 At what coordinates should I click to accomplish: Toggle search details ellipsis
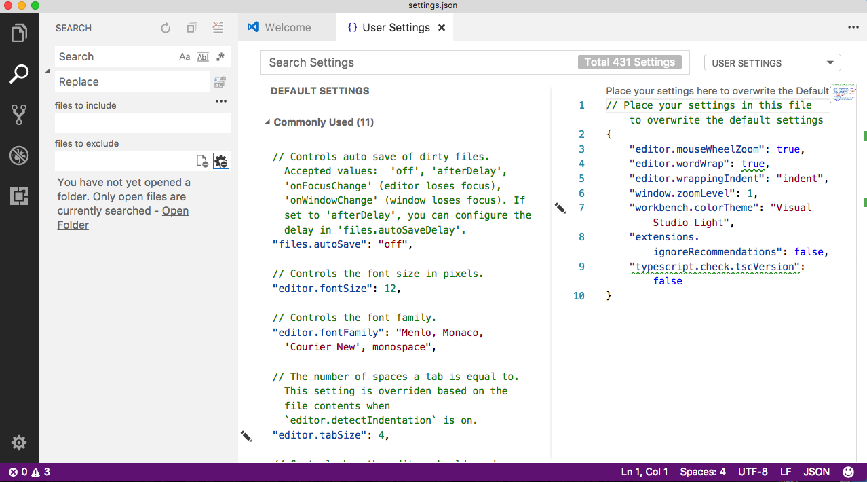pyautogui.click(x=221, y=101)
